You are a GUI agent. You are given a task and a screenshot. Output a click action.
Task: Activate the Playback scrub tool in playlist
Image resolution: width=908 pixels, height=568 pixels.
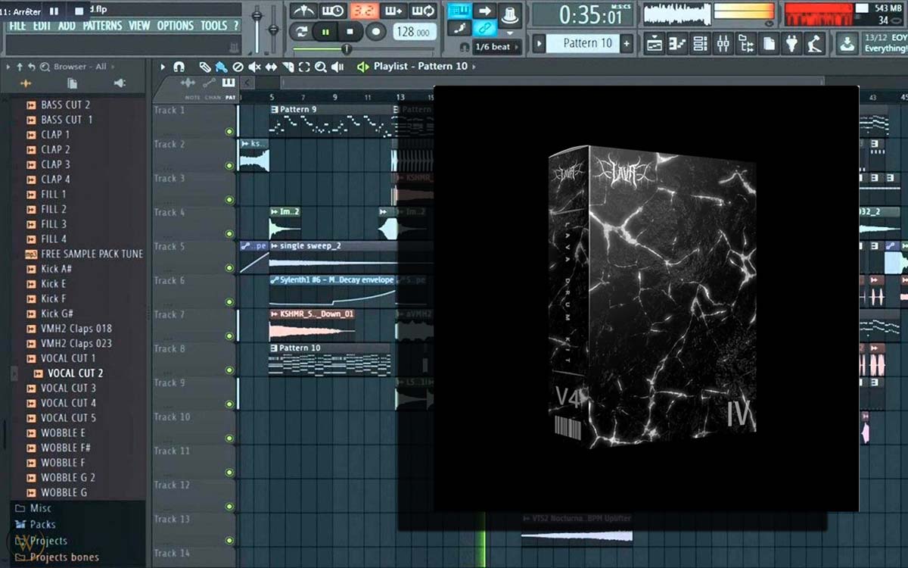[x=337, y=67]
